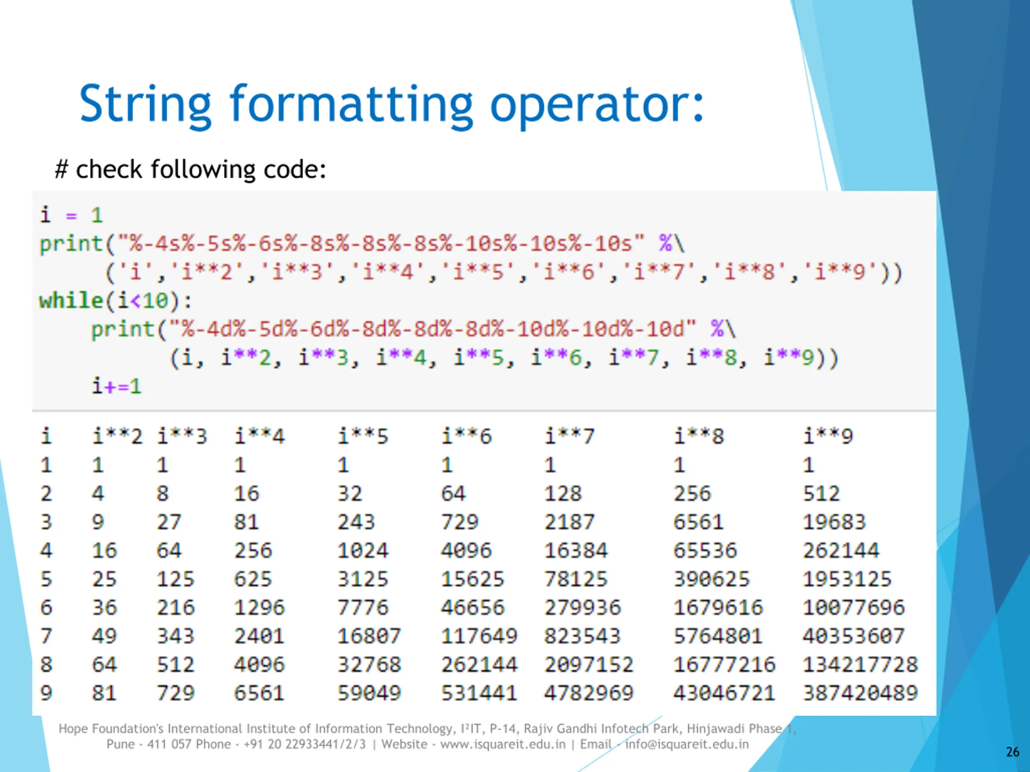This screenshot has width=1030, height=772.
Task: Click the 'i**9' column header in output
Action: click(828, 437)
